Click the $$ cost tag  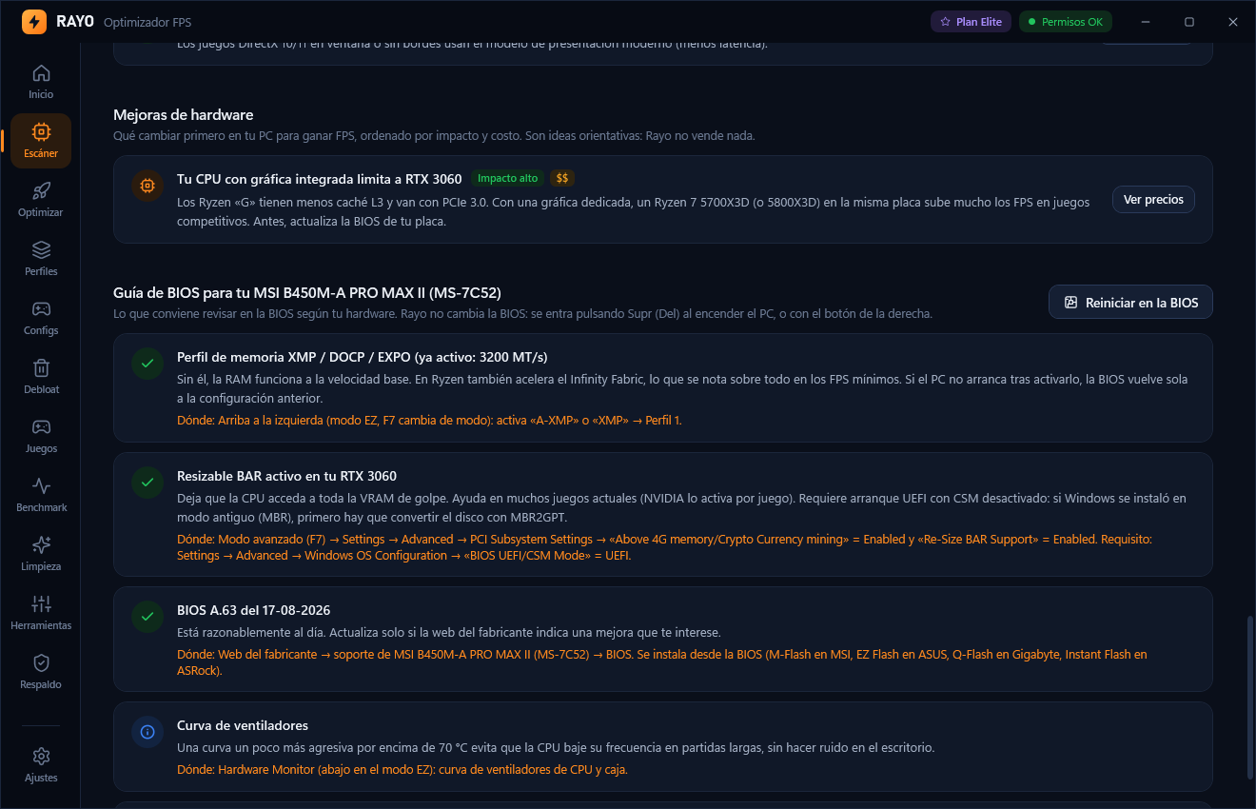click(x=562, y=179)
